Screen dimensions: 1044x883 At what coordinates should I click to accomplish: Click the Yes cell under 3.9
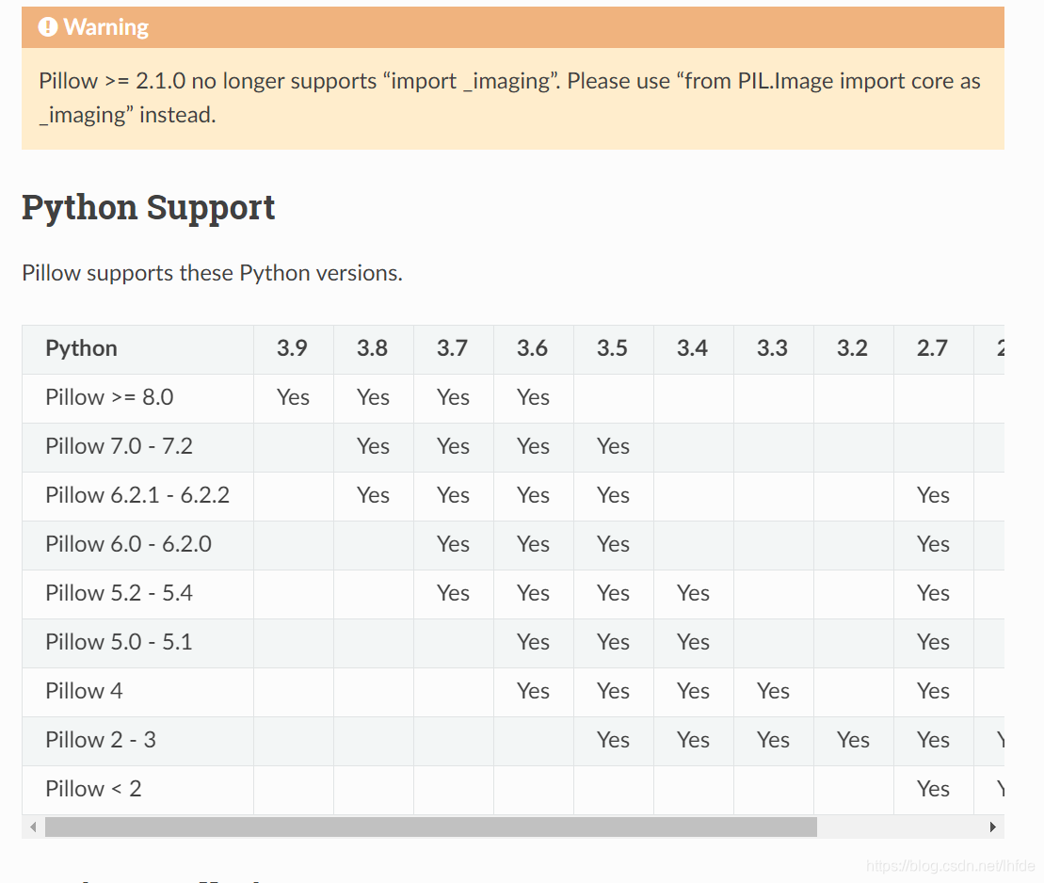pyautogui.click(x=293, y=397)
